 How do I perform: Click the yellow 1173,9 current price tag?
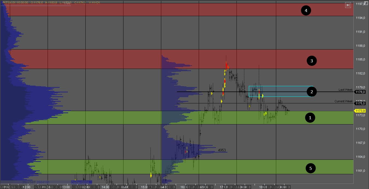pos(360,111)
